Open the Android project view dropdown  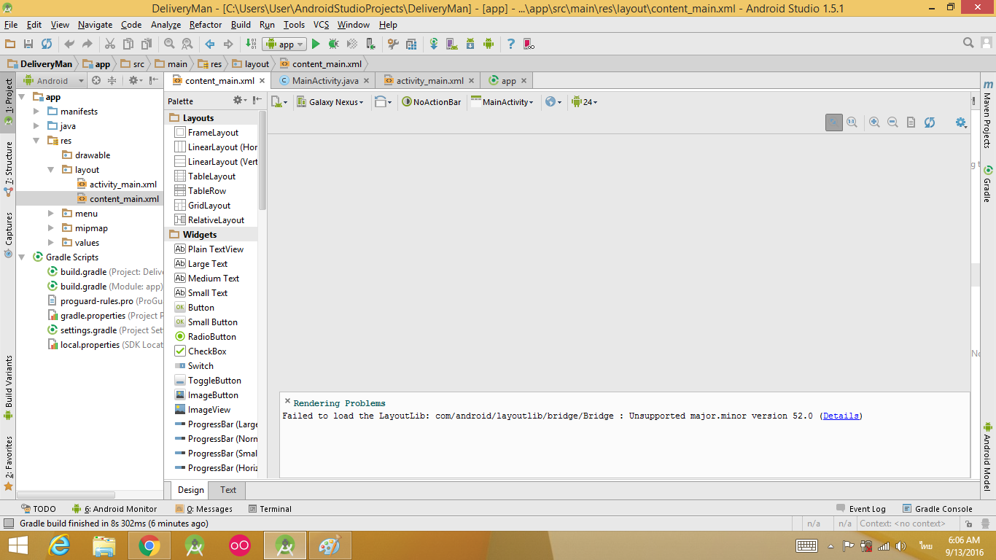pos(54,81)
